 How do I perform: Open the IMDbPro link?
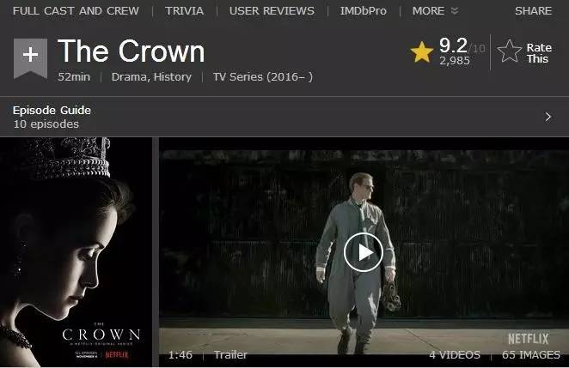364,11
